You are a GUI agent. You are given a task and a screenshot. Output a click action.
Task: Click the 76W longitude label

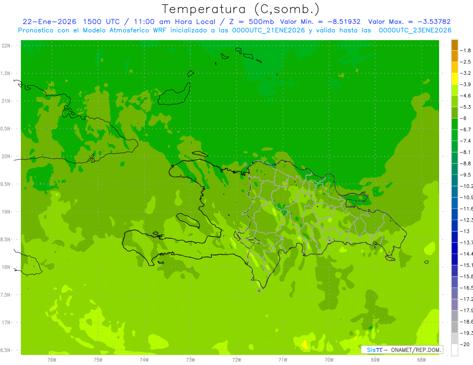[52, 360]
